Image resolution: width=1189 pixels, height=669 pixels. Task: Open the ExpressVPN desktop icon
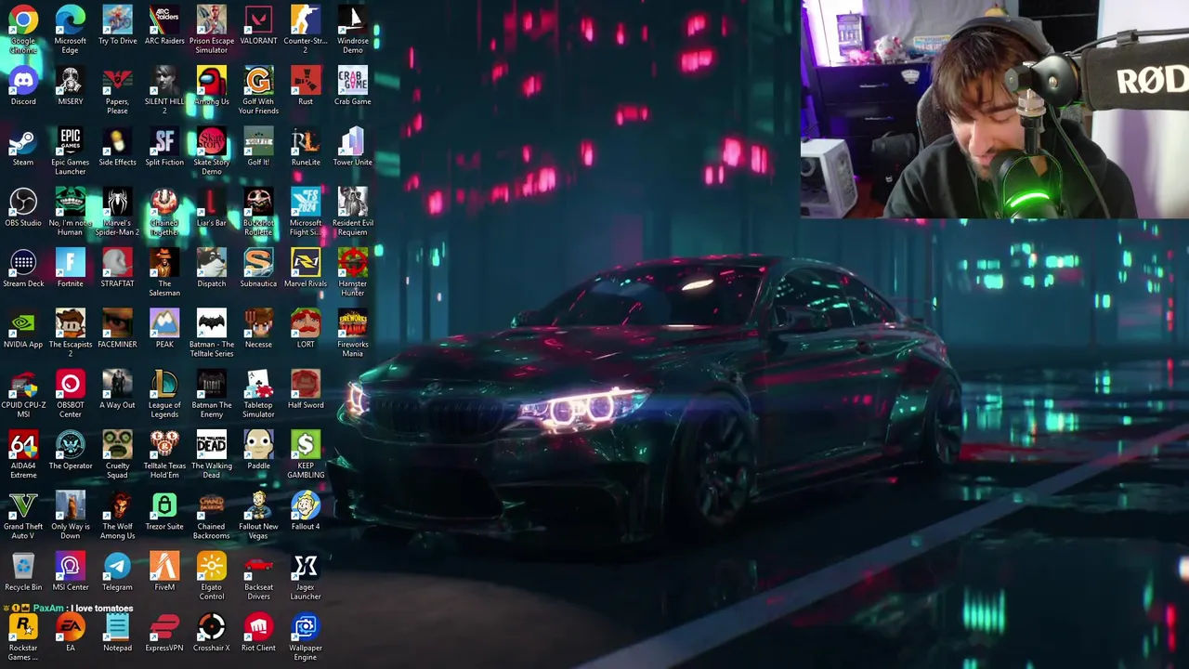(164, 627)
